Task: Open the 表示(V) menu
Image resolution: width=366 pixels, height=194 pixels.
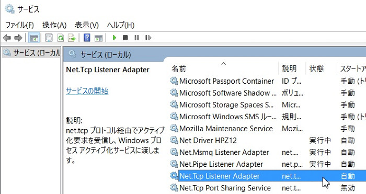Action: (87, 25)
